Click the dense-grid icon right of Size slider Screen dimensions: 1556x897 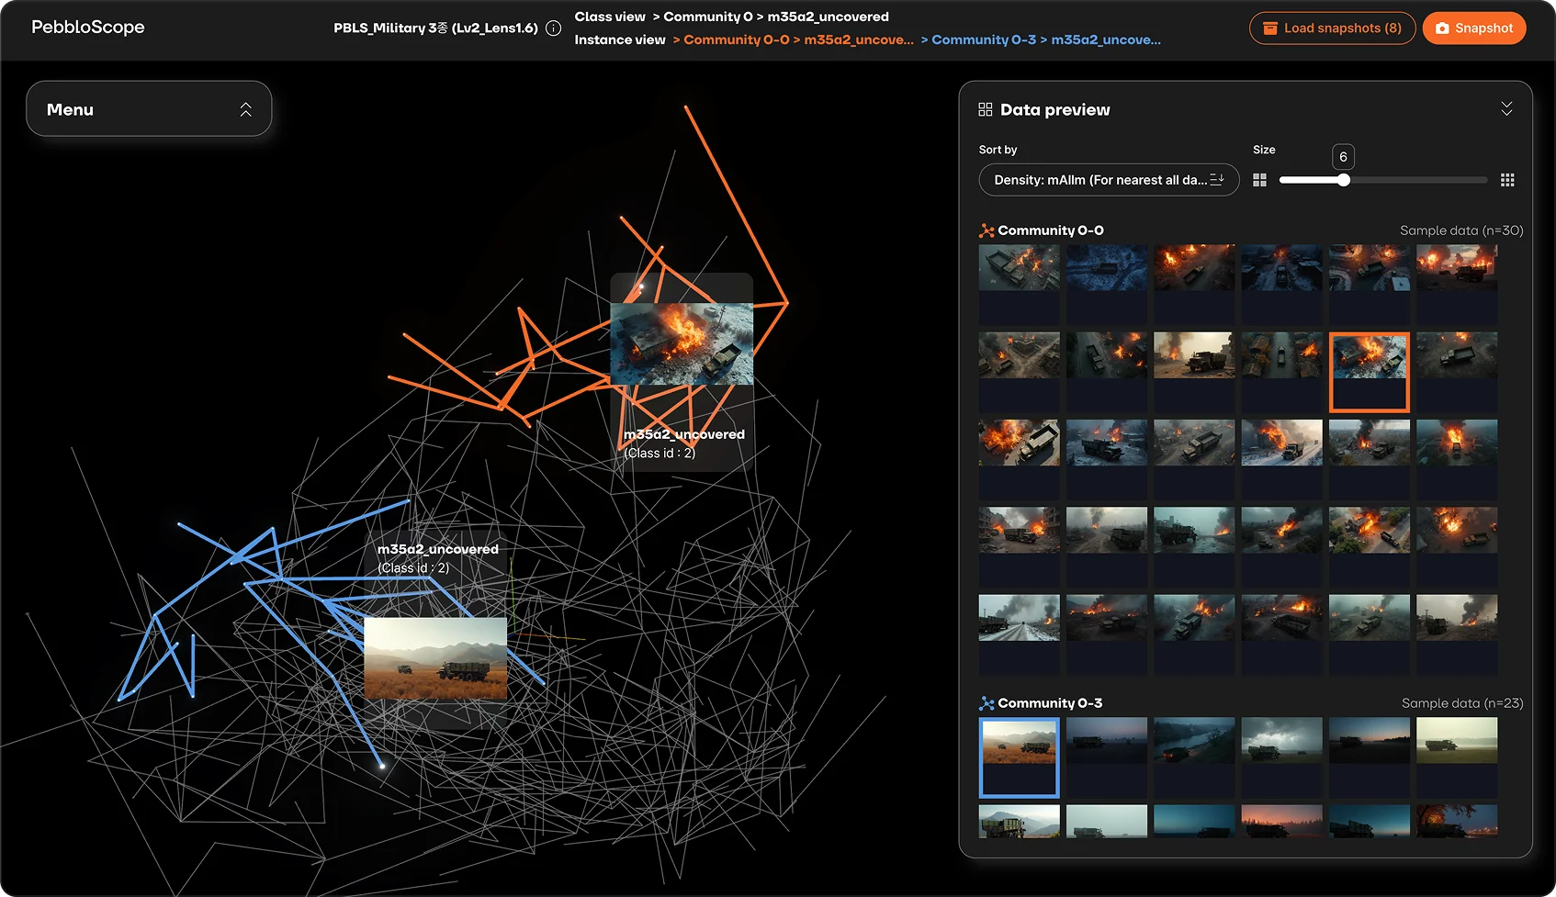click(1506, 180)
